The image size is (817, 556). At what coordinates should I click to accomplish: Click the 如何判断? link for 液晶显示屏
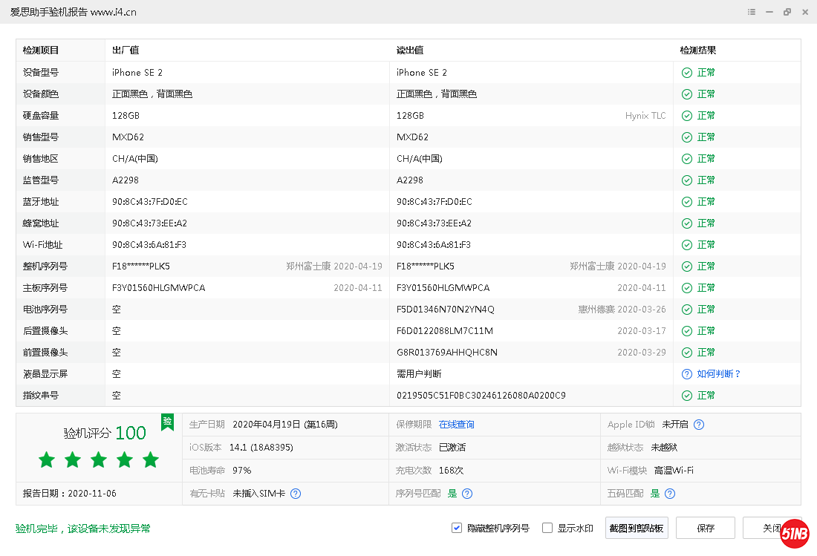(x=719, y=374)
